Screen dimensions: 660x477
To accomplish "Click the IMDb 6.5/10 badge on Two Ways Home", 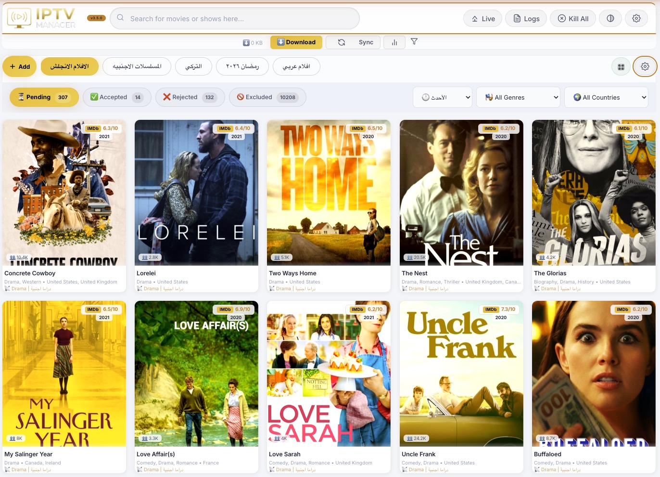I will coord(367,129).
